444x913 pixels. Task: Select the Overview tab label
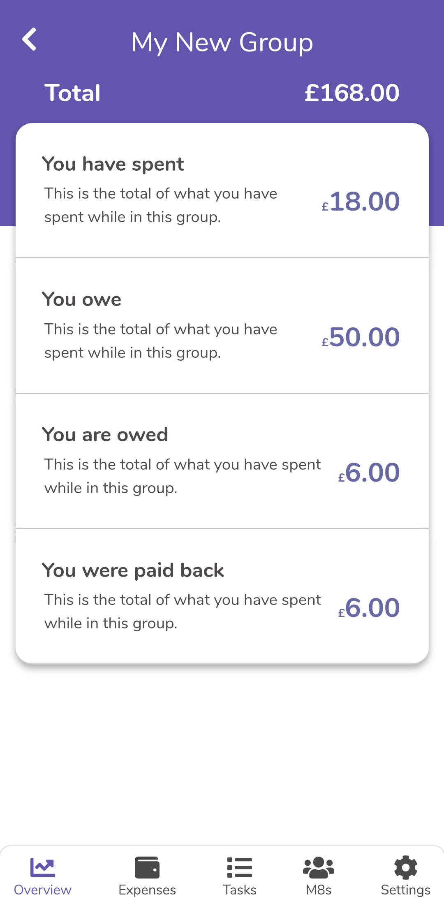pos(42,890)
